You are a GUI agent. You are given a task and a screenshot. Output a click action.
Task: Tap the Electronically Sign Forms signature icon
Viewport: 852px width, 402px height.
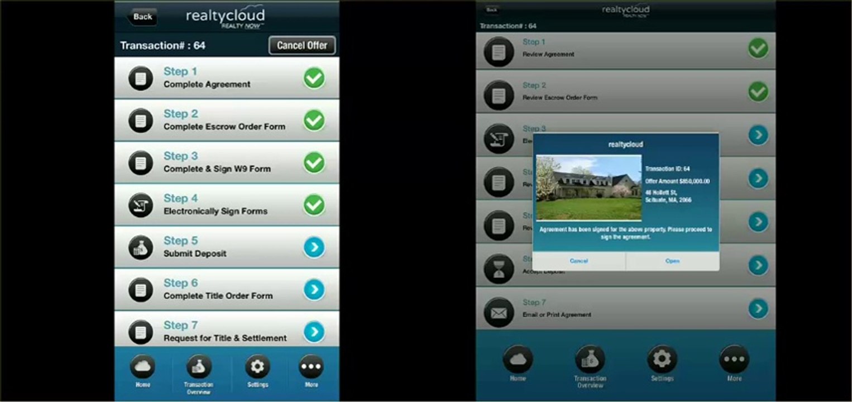(141, 205)
